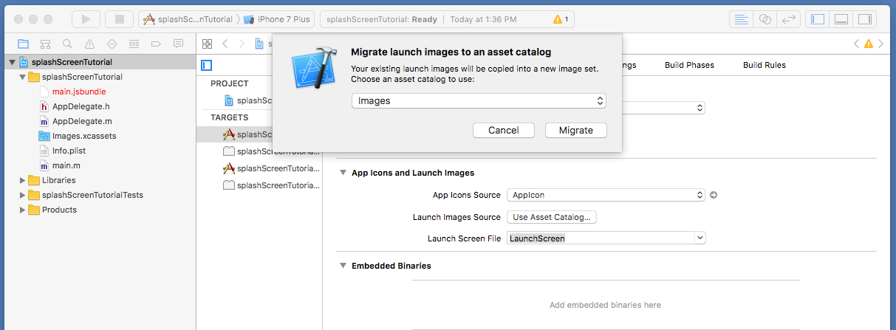Select the iPhone 7 Plus destination
896x330 pixels.
tap(278, 19)
